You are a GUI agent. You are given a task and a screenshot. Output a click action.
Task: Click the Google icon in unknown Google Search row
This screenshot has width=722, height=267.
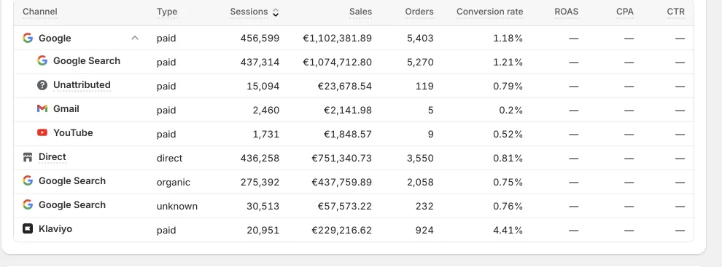[28, 204]
